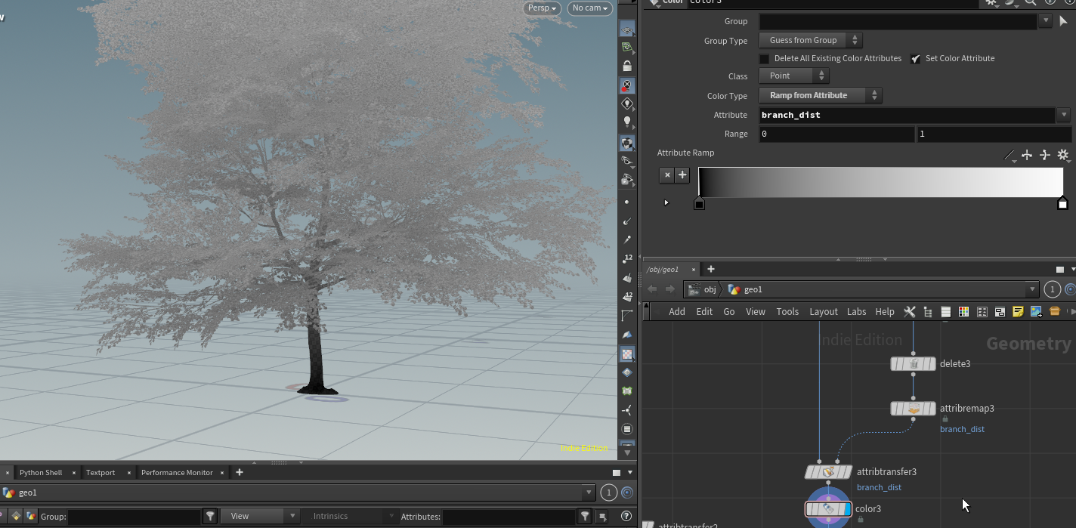Click the light bulb icon in viewport toolbar
Viewport: 1076px width, 528px height.
tap(626, 122)
